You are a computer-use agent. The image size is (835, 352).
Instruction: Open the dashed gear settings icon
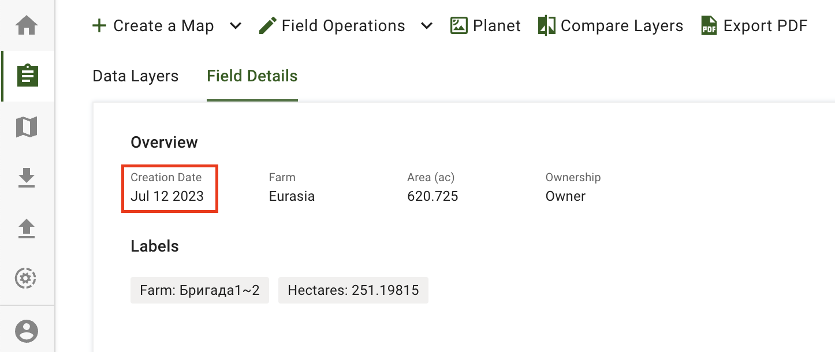[27, 279]
